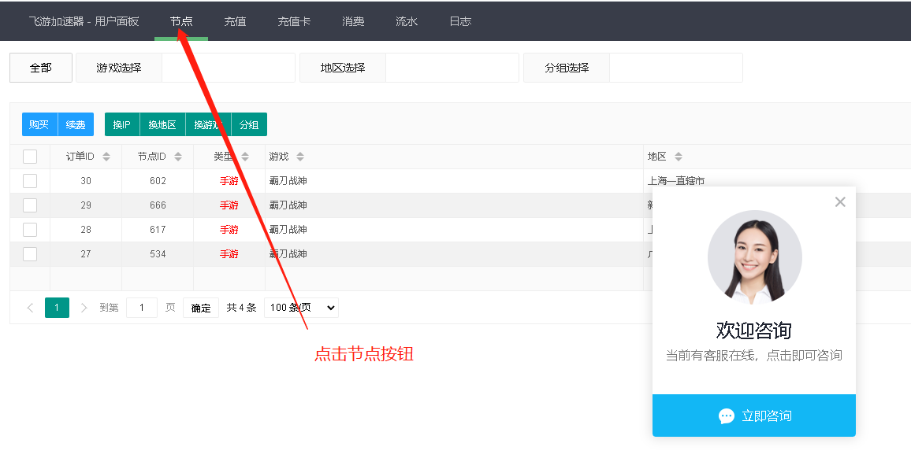Click node ID 666 cell

[x=158, y=205]
